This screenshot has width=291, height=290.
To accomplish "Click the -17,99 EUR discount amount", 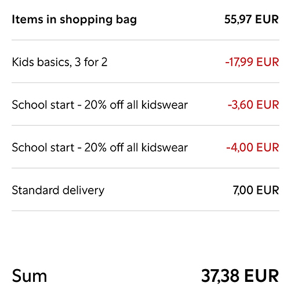I will pos(252,62).
